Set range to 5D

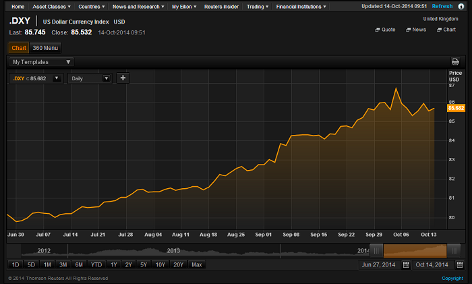31,264
